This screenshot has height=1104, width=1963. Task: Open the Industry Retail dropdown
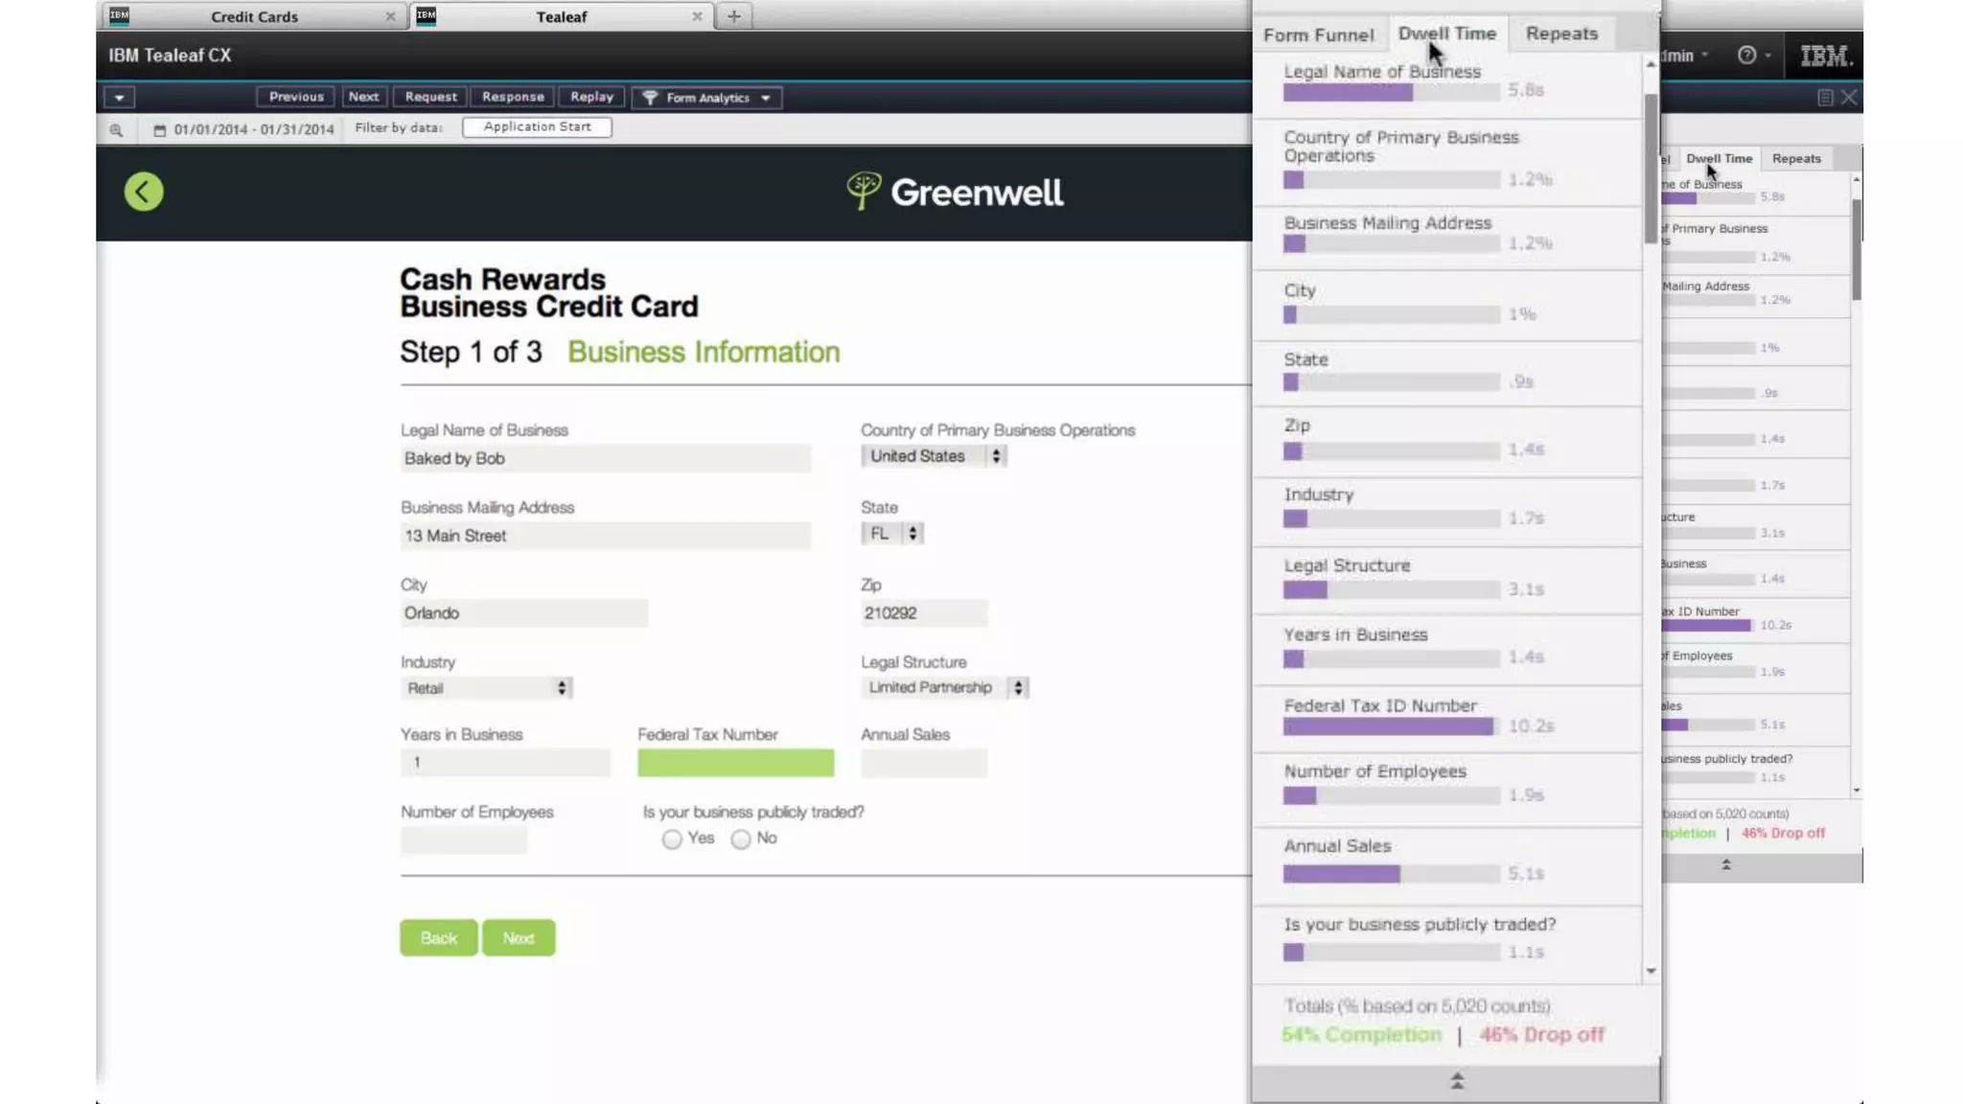point(486,688)
